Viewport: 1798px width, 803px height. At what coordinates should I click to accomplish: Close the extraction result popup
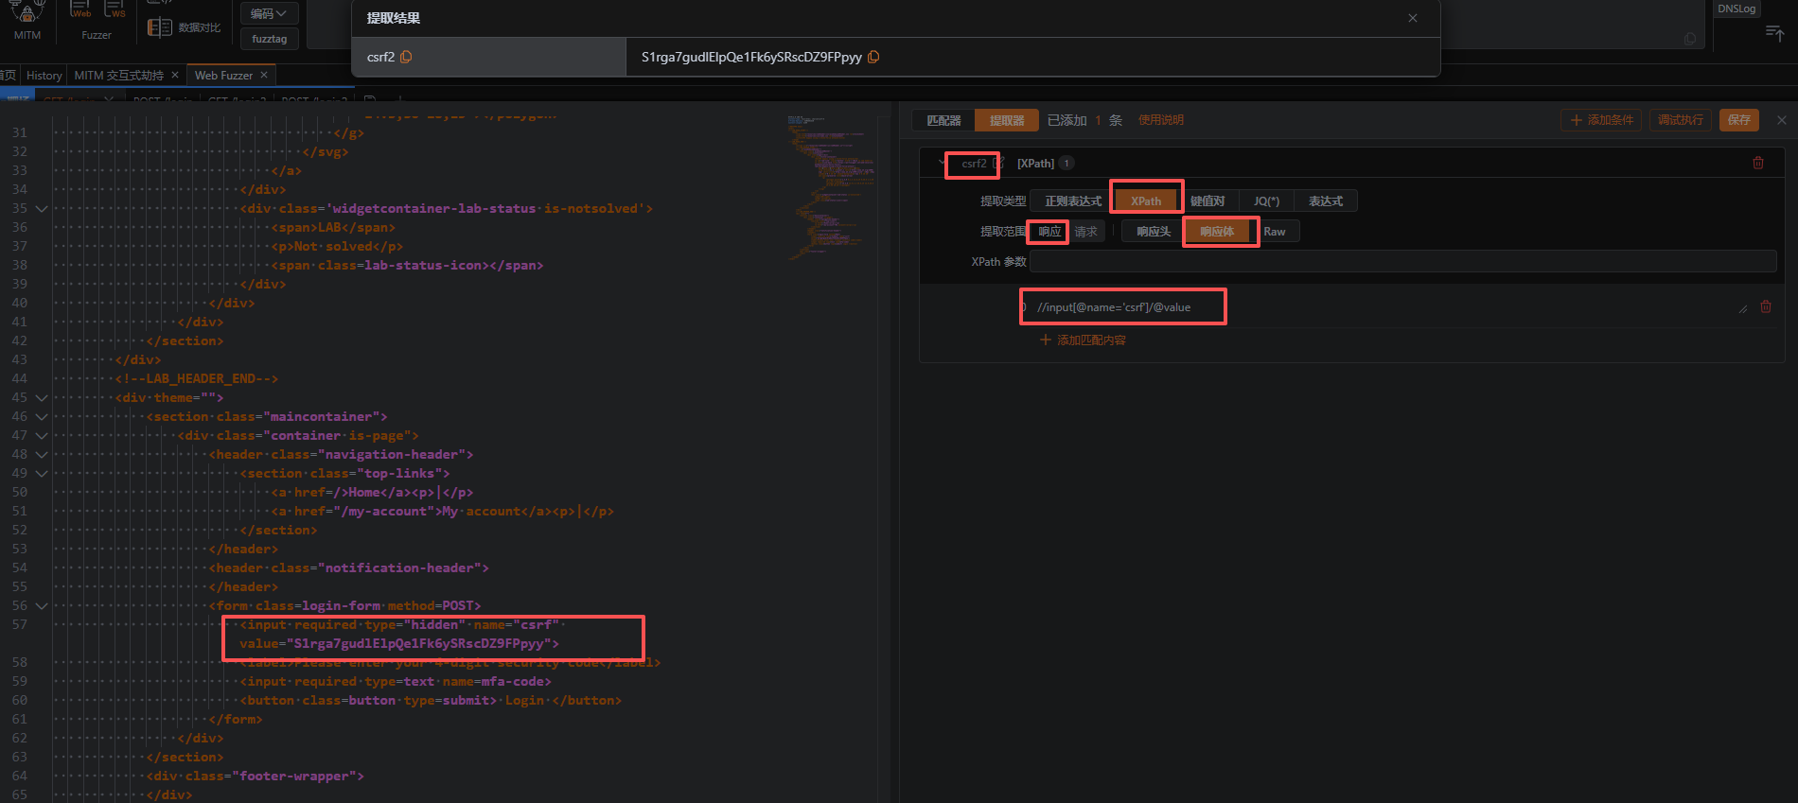[1412, 18]
